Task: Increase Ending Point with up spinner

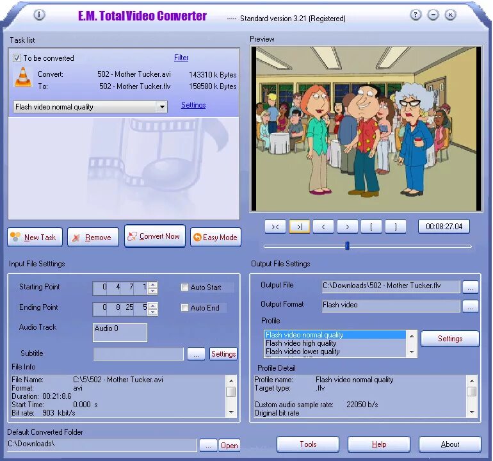Action: pos(152,305)
